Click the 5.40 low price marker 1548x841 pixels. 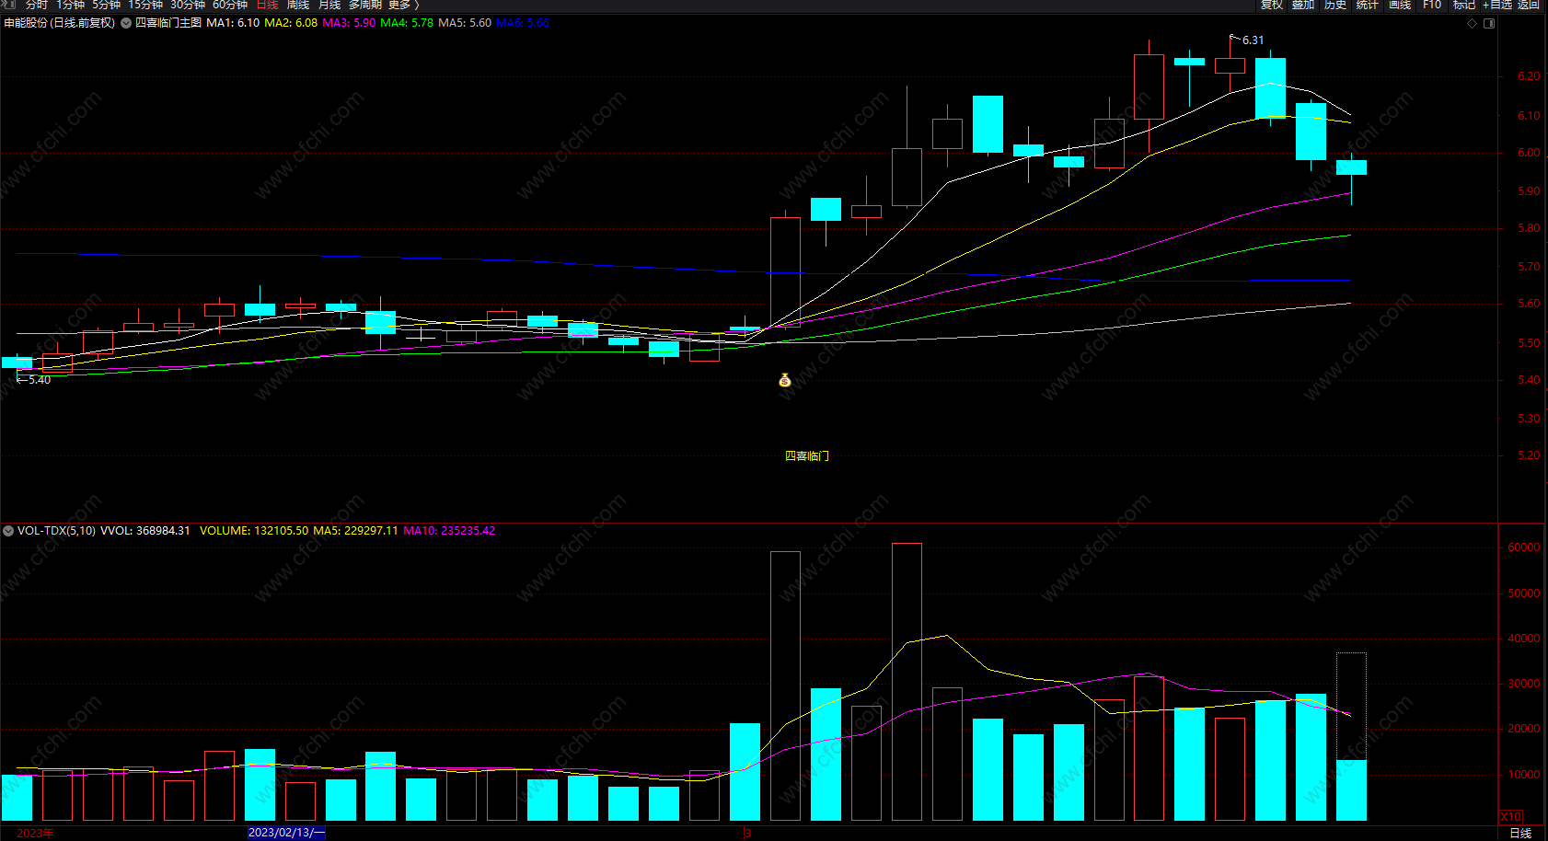click(x=40, y=380)
